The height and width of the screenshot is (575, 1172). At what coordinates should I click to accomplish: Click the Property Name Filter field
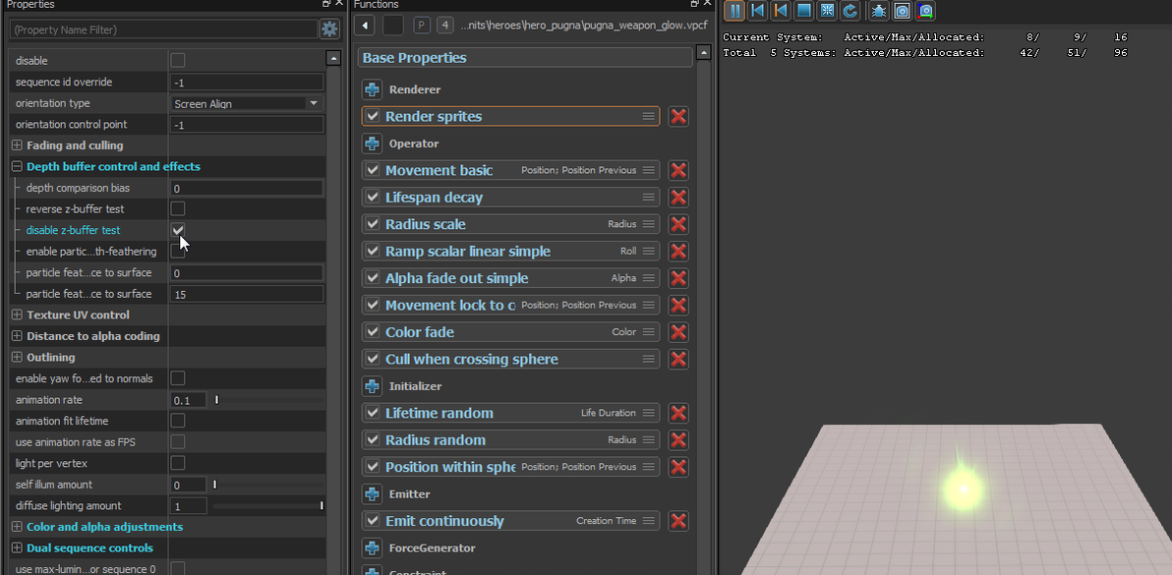click(x=162, y=29)
